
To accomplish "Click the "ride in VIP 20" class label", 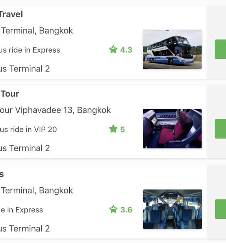I will click(28, 129).
